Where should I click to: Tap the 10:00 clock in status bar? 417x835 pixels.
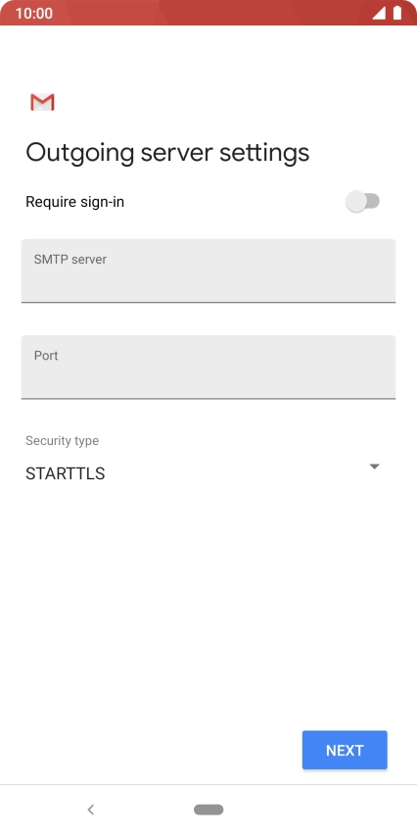click(34, 14)
